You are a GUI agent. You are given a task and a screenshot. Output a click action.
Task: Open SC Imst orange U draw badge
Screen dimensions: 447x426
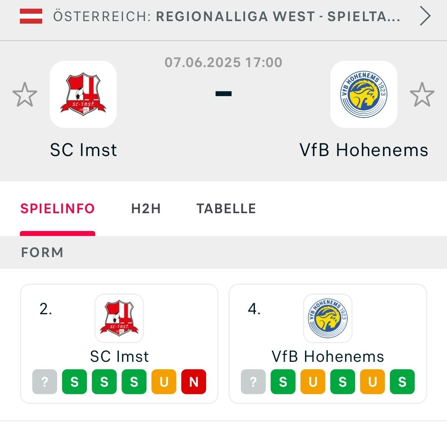164,382
